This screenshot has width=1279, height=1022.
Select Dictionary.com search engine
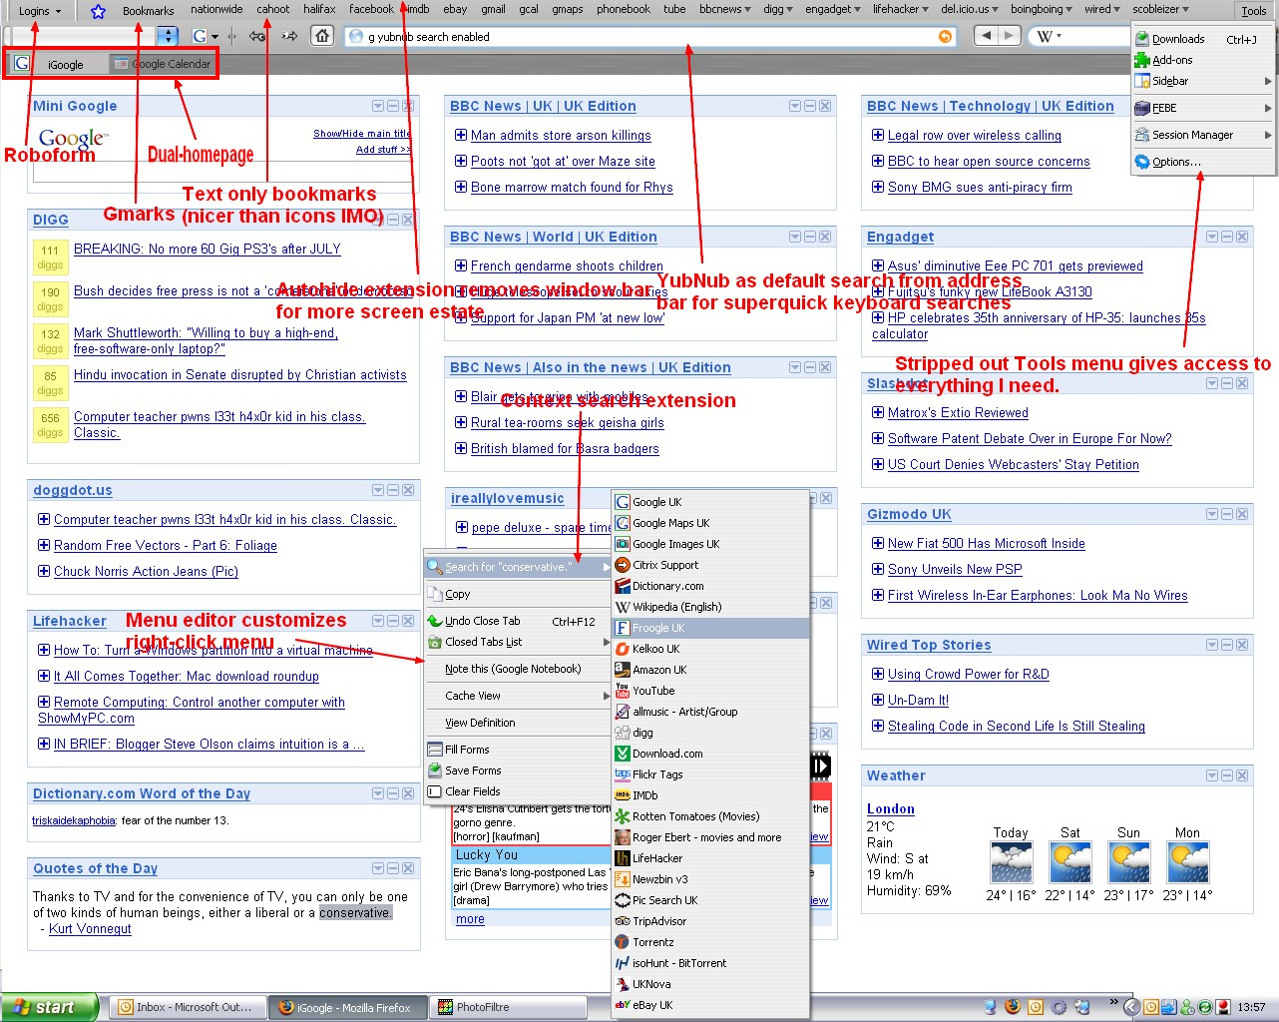(x=709, y=586)
